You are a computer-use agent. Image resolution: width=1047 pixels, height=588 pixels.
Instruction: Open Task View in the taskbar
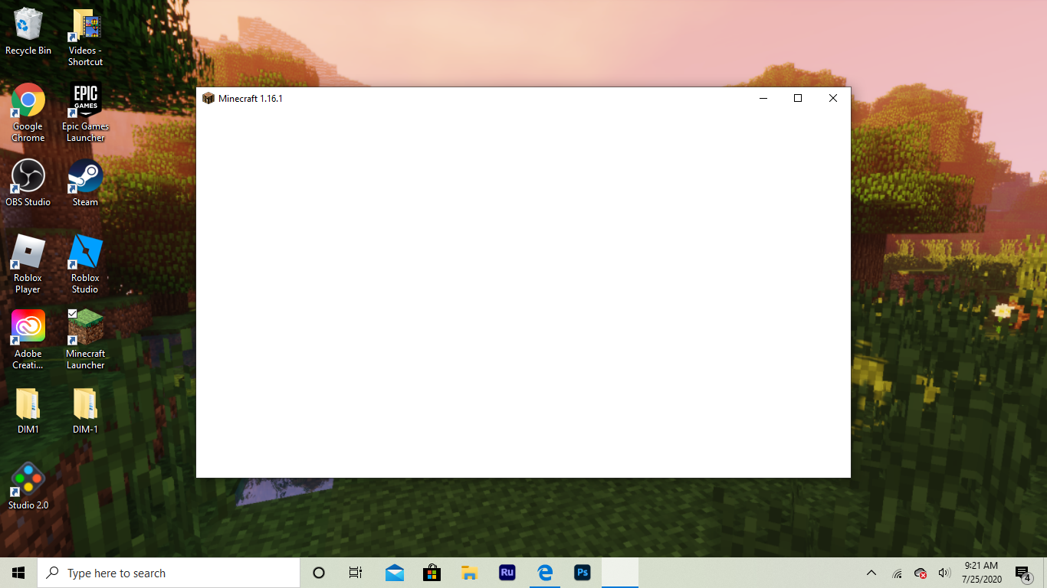(x=356, y=573)
